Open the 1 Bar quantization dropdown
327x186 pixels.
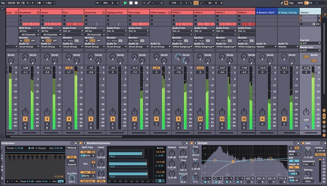(x=50, y=3)
